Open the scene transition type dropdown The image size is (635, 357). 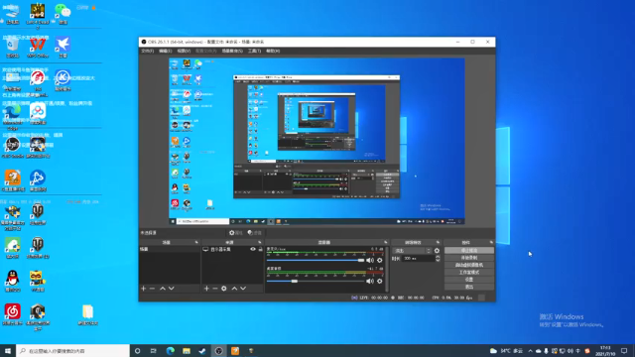tap(412, 251)
